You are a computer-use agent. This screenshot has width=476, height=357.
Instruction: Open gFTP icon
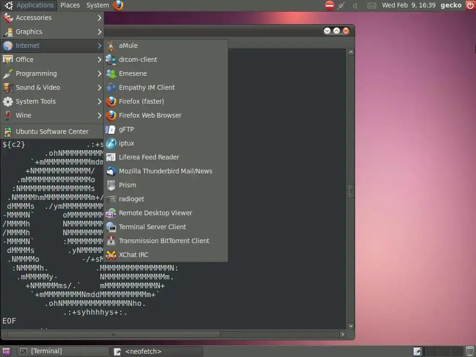tap(111, 129)
